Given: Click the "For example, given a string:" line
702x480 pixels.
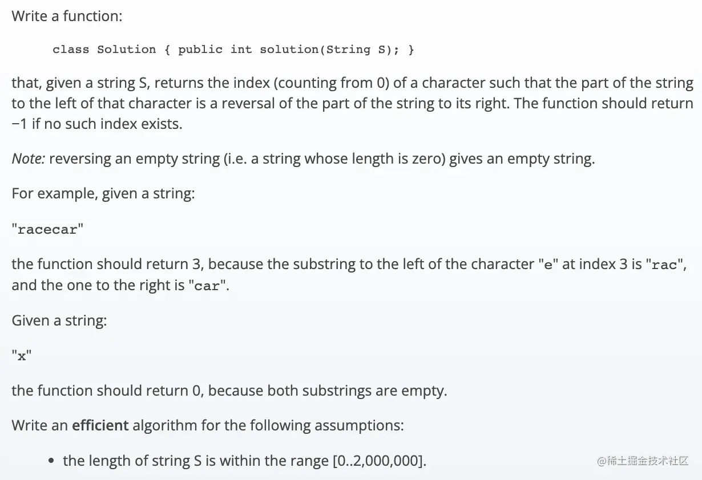Looking at the screenshot, I should click(103, 193).
